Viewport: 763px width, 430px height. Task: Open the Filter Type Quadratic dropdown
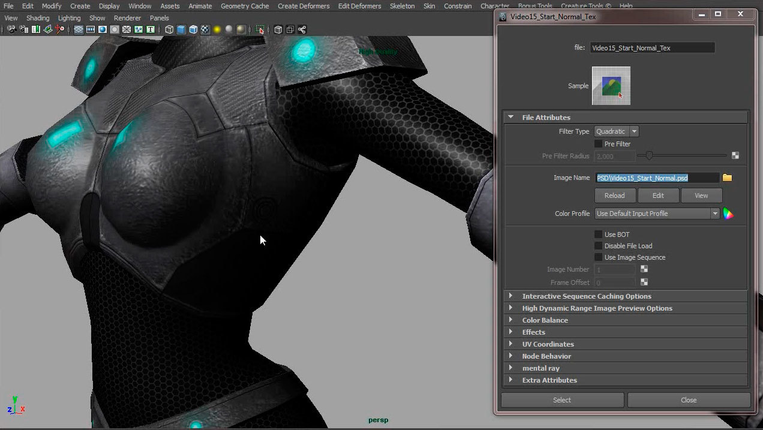616,131
